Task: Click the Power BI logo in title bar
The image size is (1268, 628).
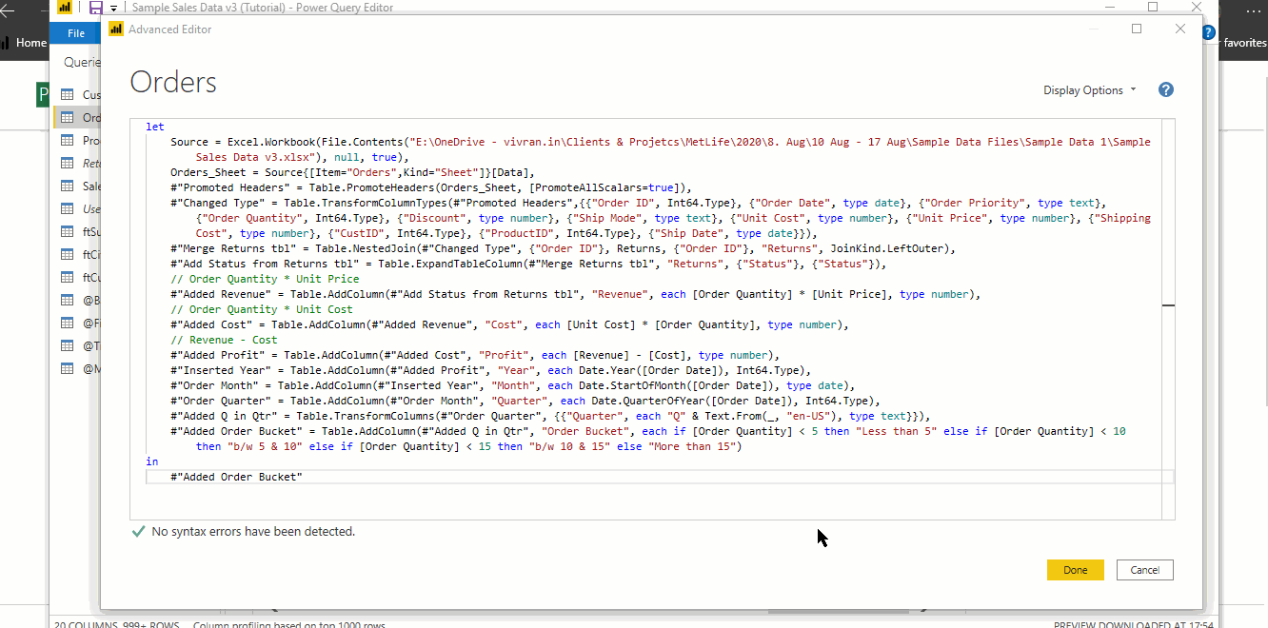Action: tap(65, 8)
